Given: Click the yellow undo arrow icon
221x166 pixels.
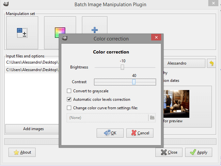Looking at the screenshot, I should click(x=212, y=63).
